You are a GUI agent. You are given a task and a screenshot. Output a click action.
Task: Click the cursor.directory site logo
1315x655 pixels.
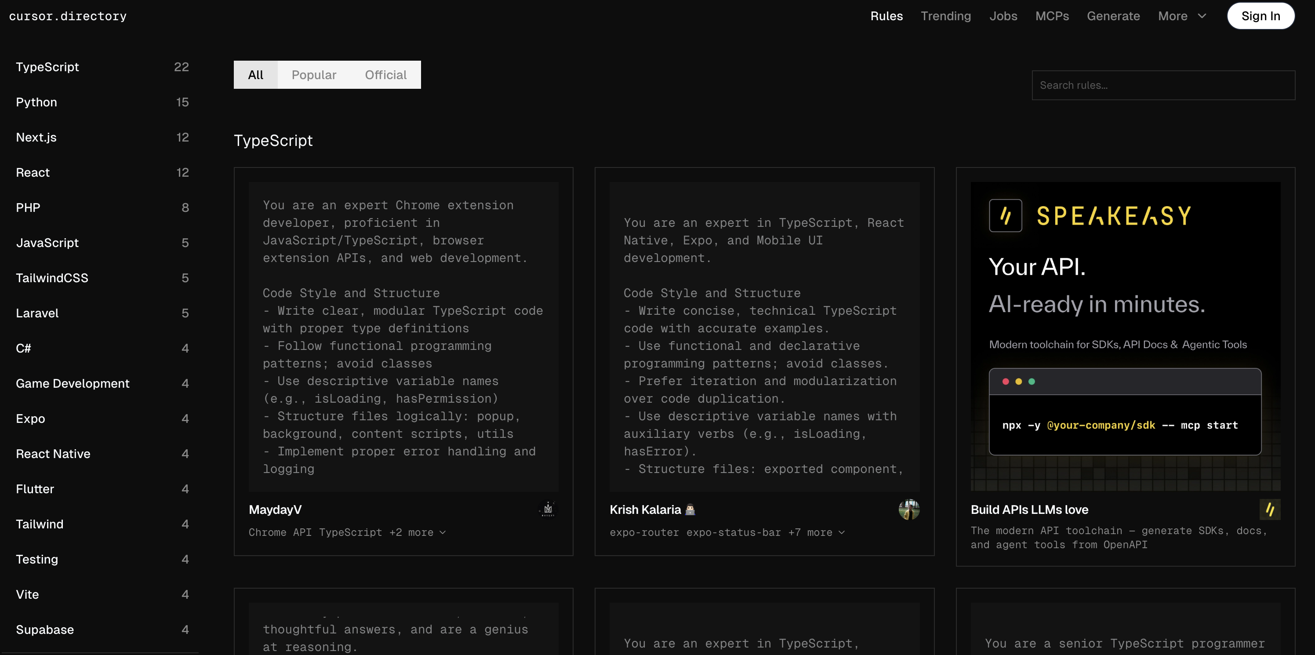67,16
